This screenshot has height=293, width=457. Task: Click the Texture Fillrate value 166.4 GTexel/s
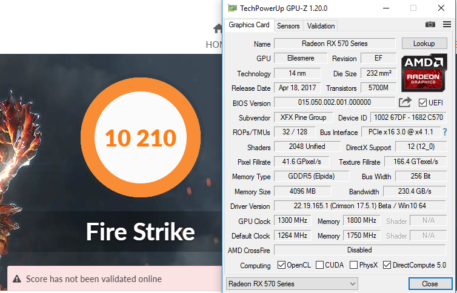point(416,162)
